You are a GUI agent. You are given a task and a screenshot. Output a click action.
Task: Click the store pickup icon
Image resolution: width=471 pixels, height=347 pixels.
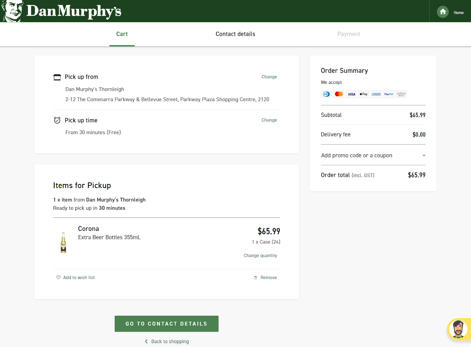click(57, 77)
